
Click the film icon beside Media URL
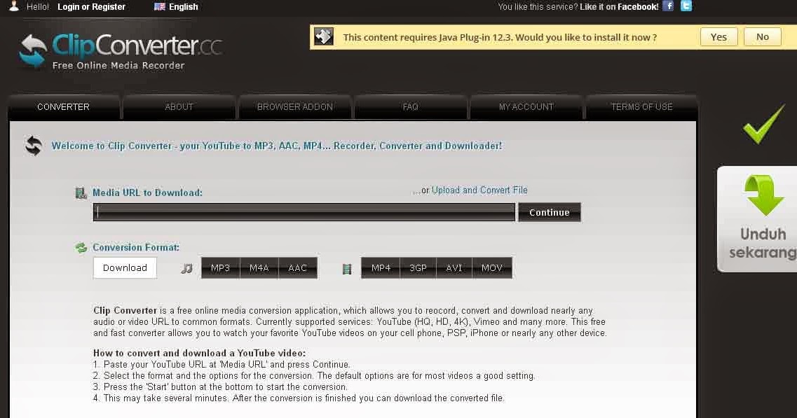coord(81,193)
